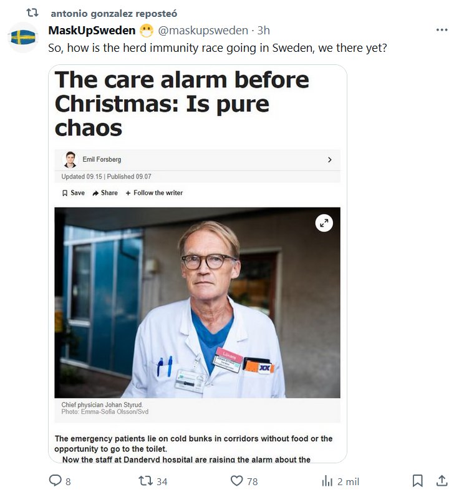Click Emil Forsberg's author portrait

click(70, 159)
